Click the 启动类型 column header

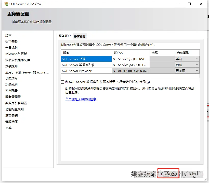tap(187, 53)
